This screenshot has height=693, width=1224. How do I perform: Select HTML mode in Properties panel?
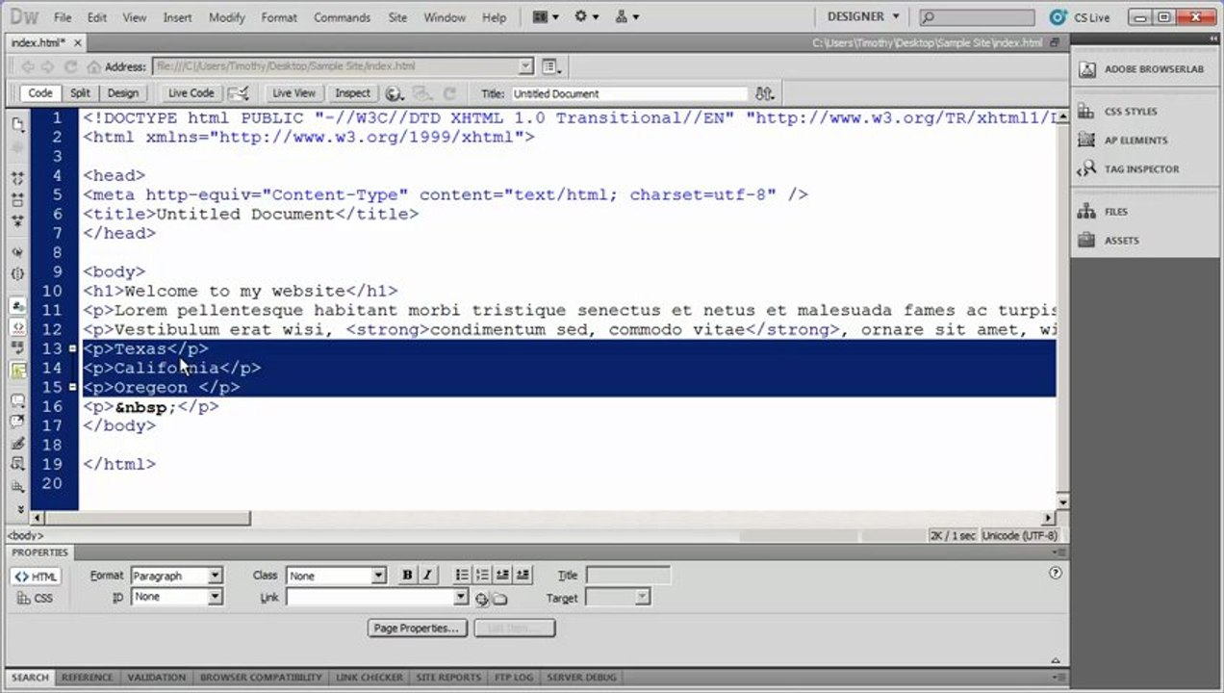click(x=37, y=577)
